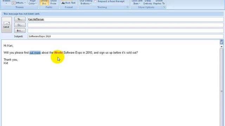Viewport: 225px width, 126px height.
Task: Toggle the Show Bcc button
Action: pos(44,2)
